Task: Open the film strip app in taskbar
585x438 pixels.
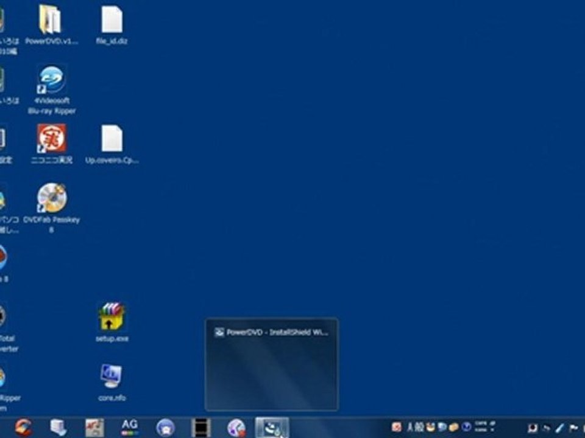Action: (200, 428)
